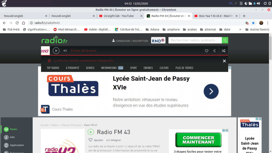Click the green search button
This screenshot has width=272, height=153.
(x=225, y=40)
